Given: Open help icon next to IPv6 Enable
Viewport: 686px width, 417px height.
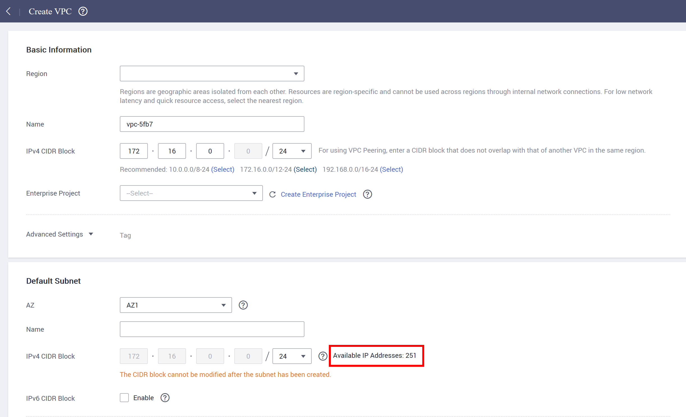Looking at the screenshot, I should pos(165,398).
